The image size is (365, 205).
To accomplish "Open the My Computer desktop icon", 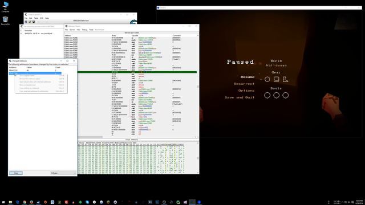I will pos(5,7).
